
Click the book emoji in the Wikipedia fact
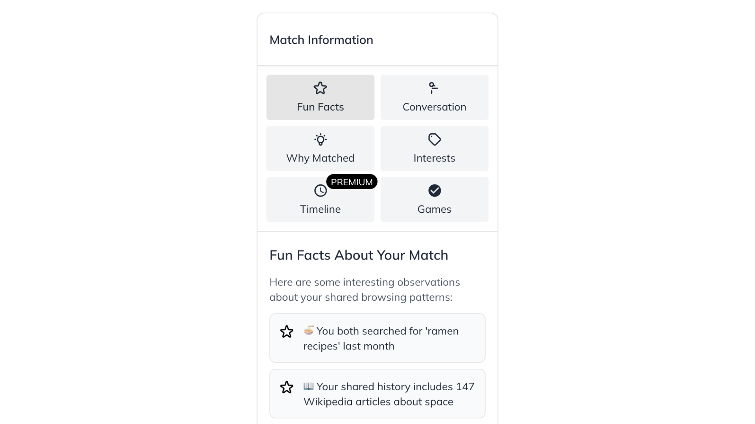tap(308, 387)
